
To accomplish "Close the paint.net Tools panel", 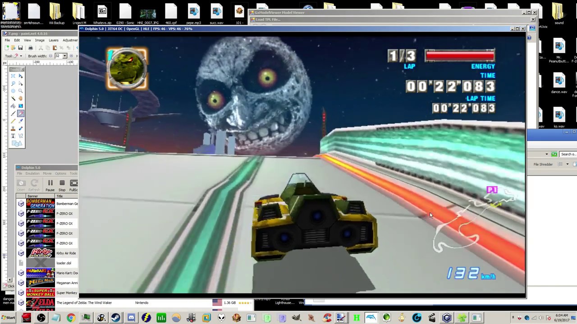I will [23, 69].
